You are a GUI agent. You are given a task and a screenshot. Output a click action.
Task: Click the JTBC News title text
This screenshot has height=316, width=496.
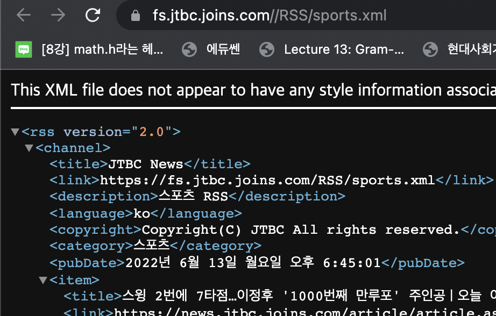coord(146,164)
